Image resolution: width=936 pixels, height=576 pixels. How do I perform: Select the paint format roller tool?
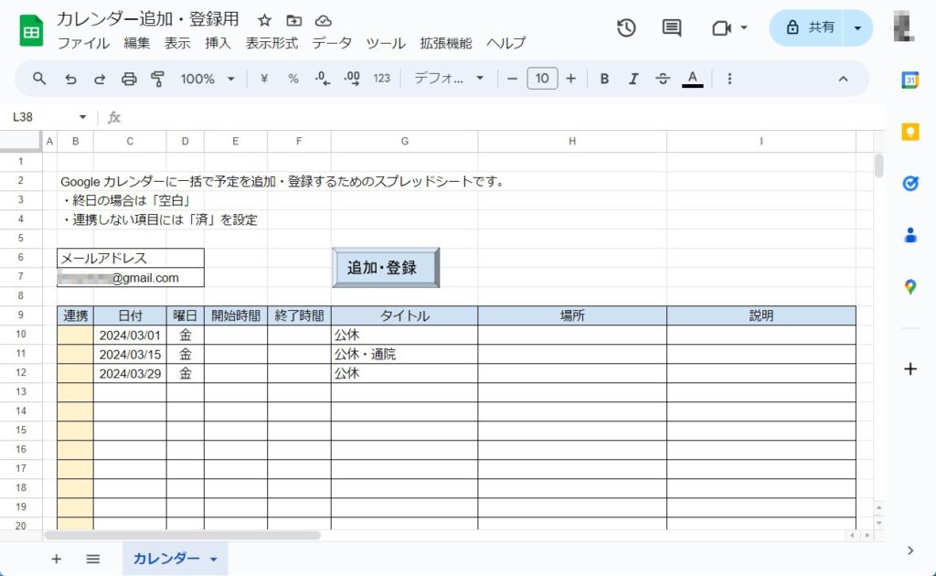tap(157, 79)
